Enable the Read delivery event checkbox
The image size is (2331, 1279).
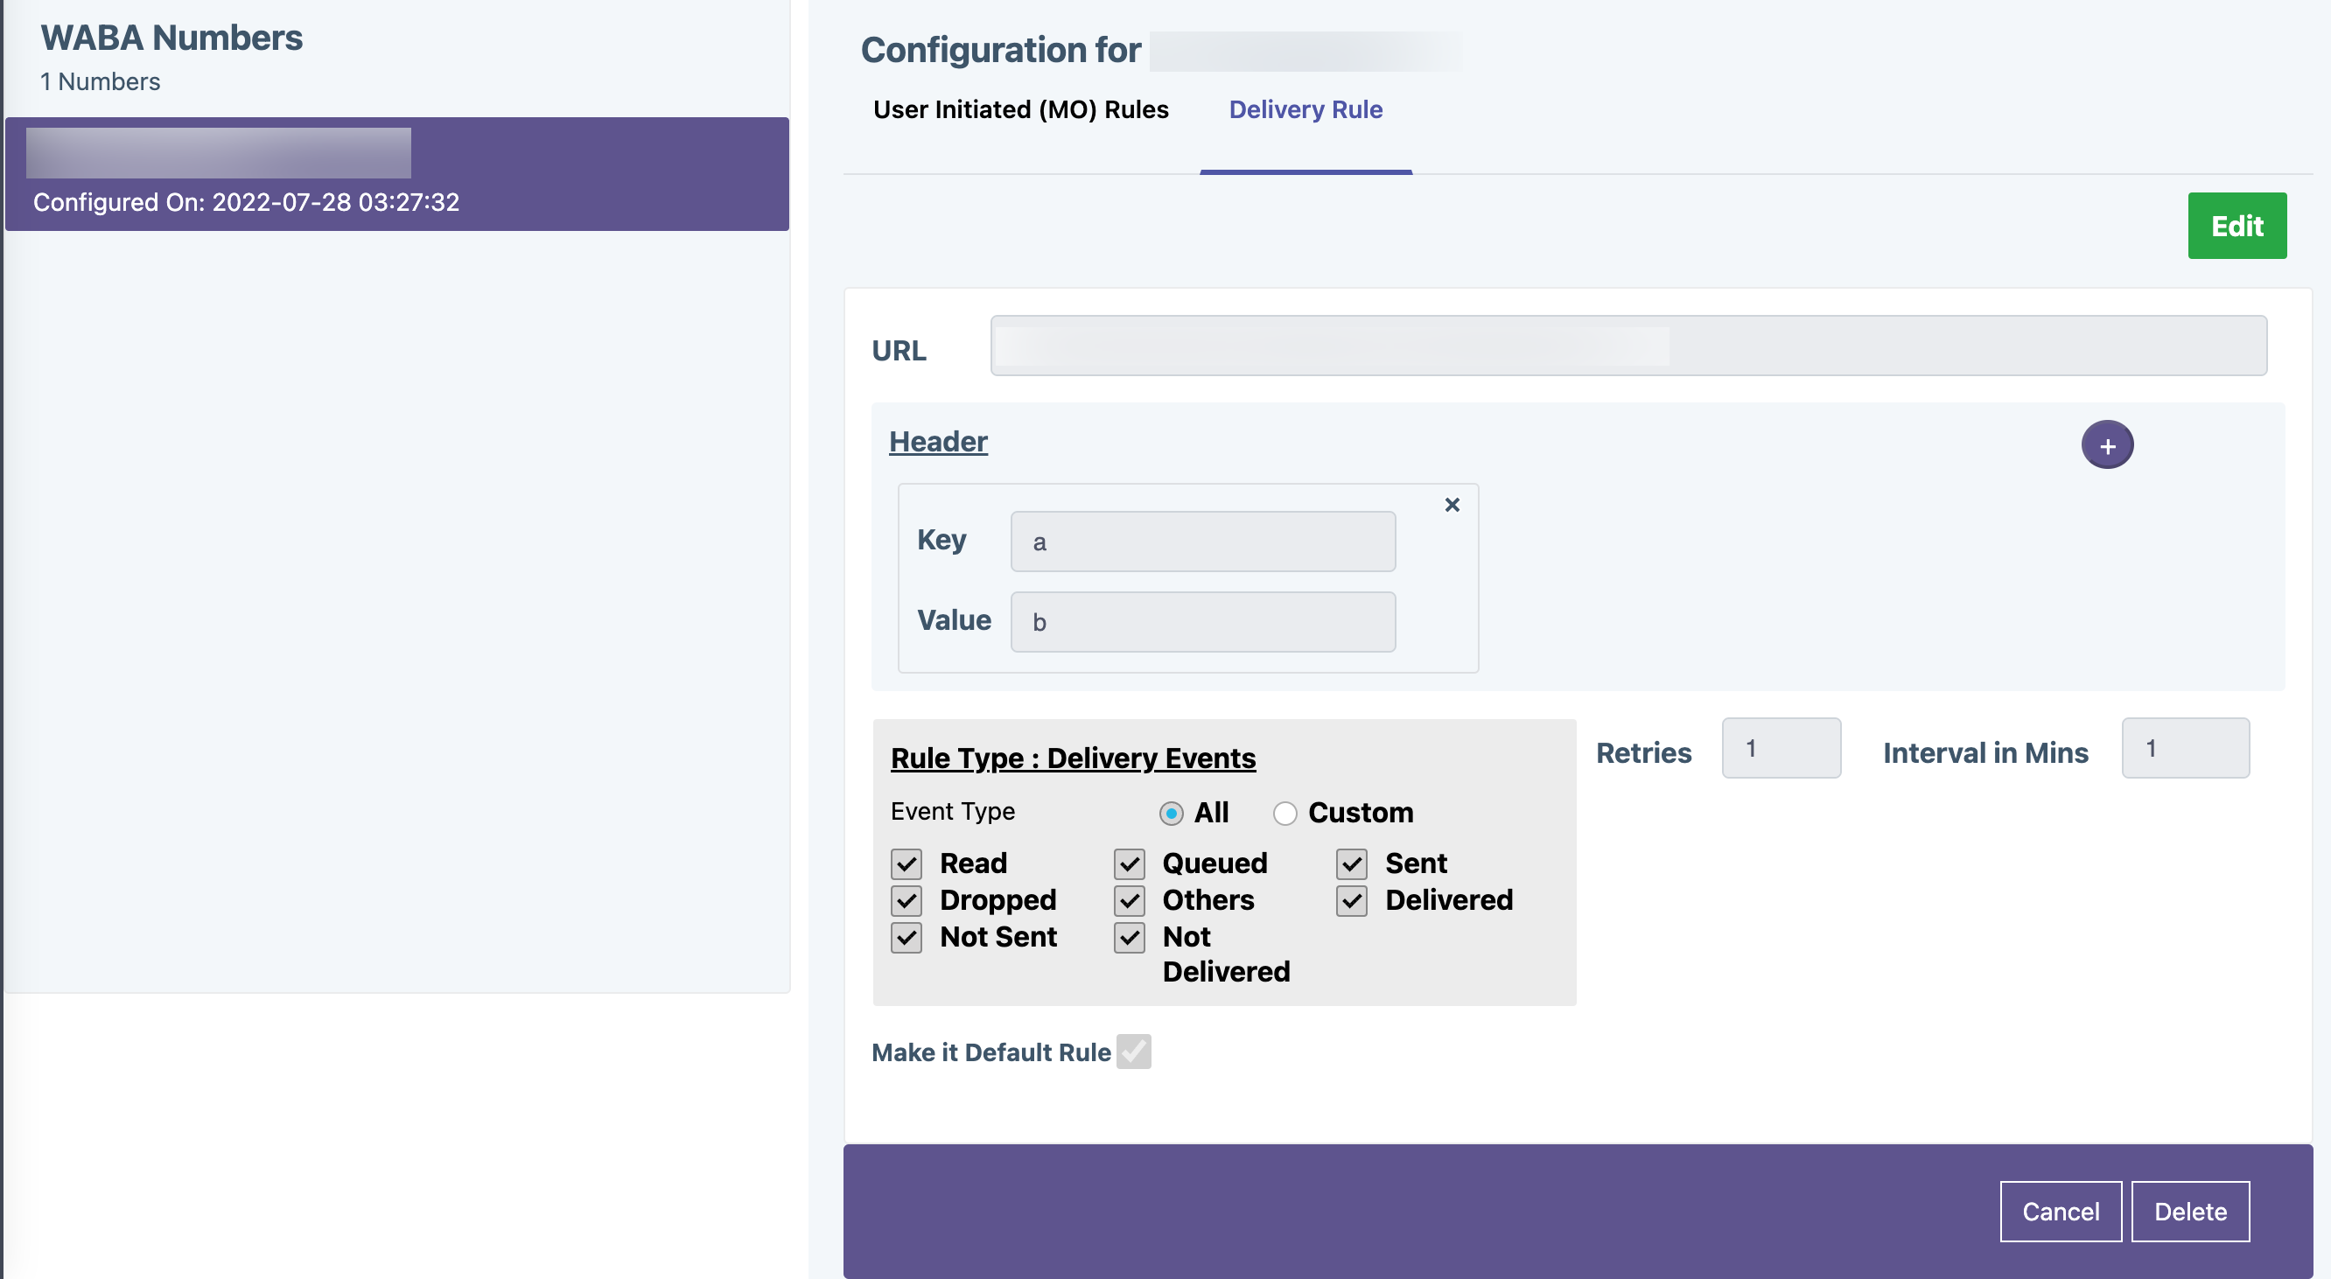click(x=906, y=863)
